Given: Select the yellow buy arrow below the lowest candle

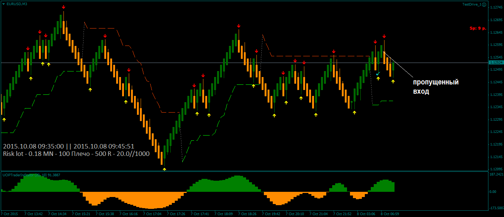Looking at the screenshot, I should pyautogui.click(x=164, y=169).
